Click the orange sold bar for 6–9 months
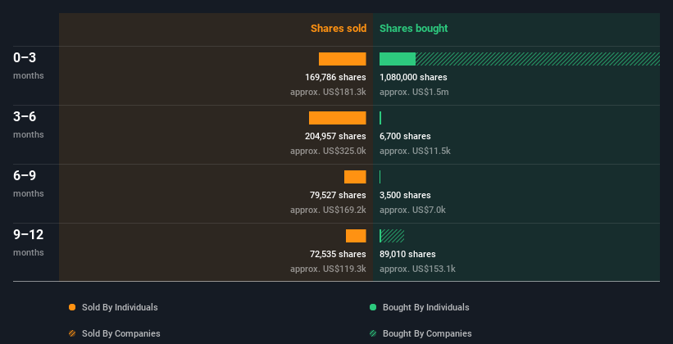 [x=355, y=177]
